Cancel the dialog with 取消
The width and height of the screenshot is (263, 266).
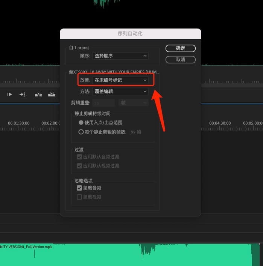coord(181,60)
